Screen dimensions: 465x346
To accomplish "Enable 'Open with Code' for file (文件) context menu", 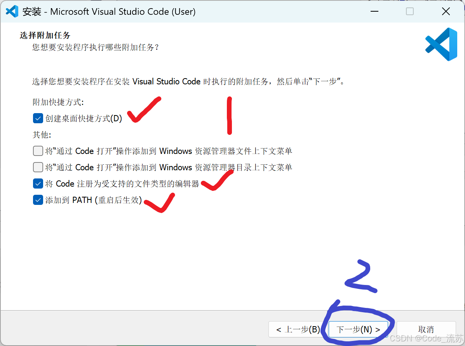I will pyautogui.click(x=38, y=151).
